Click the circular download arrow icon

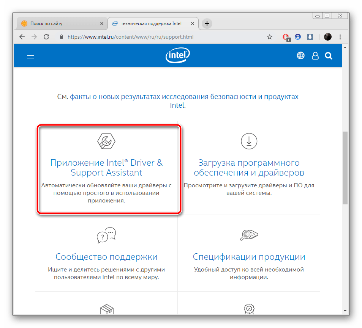pyautogui.click(x=249, y=141)
